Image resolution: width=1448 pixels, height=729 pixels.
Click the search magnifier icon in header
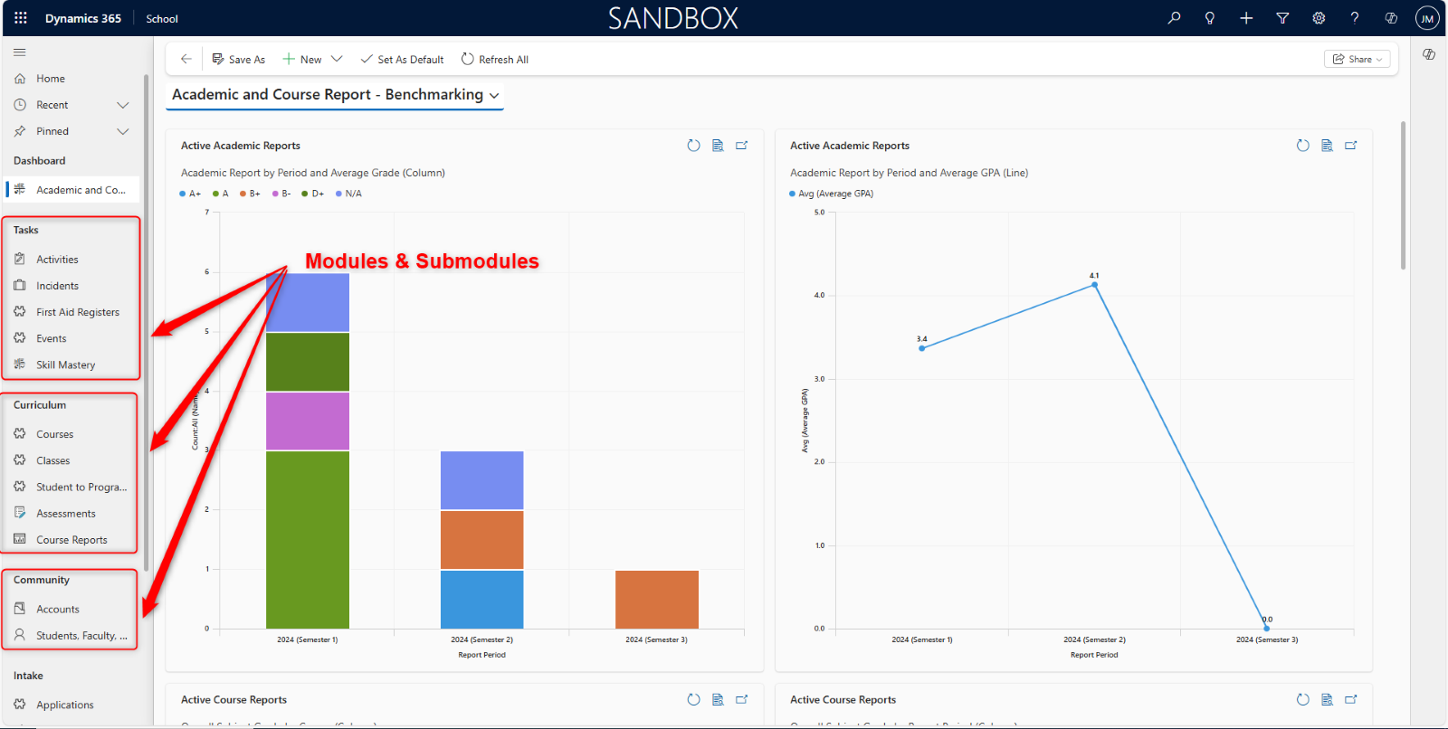1174,18
